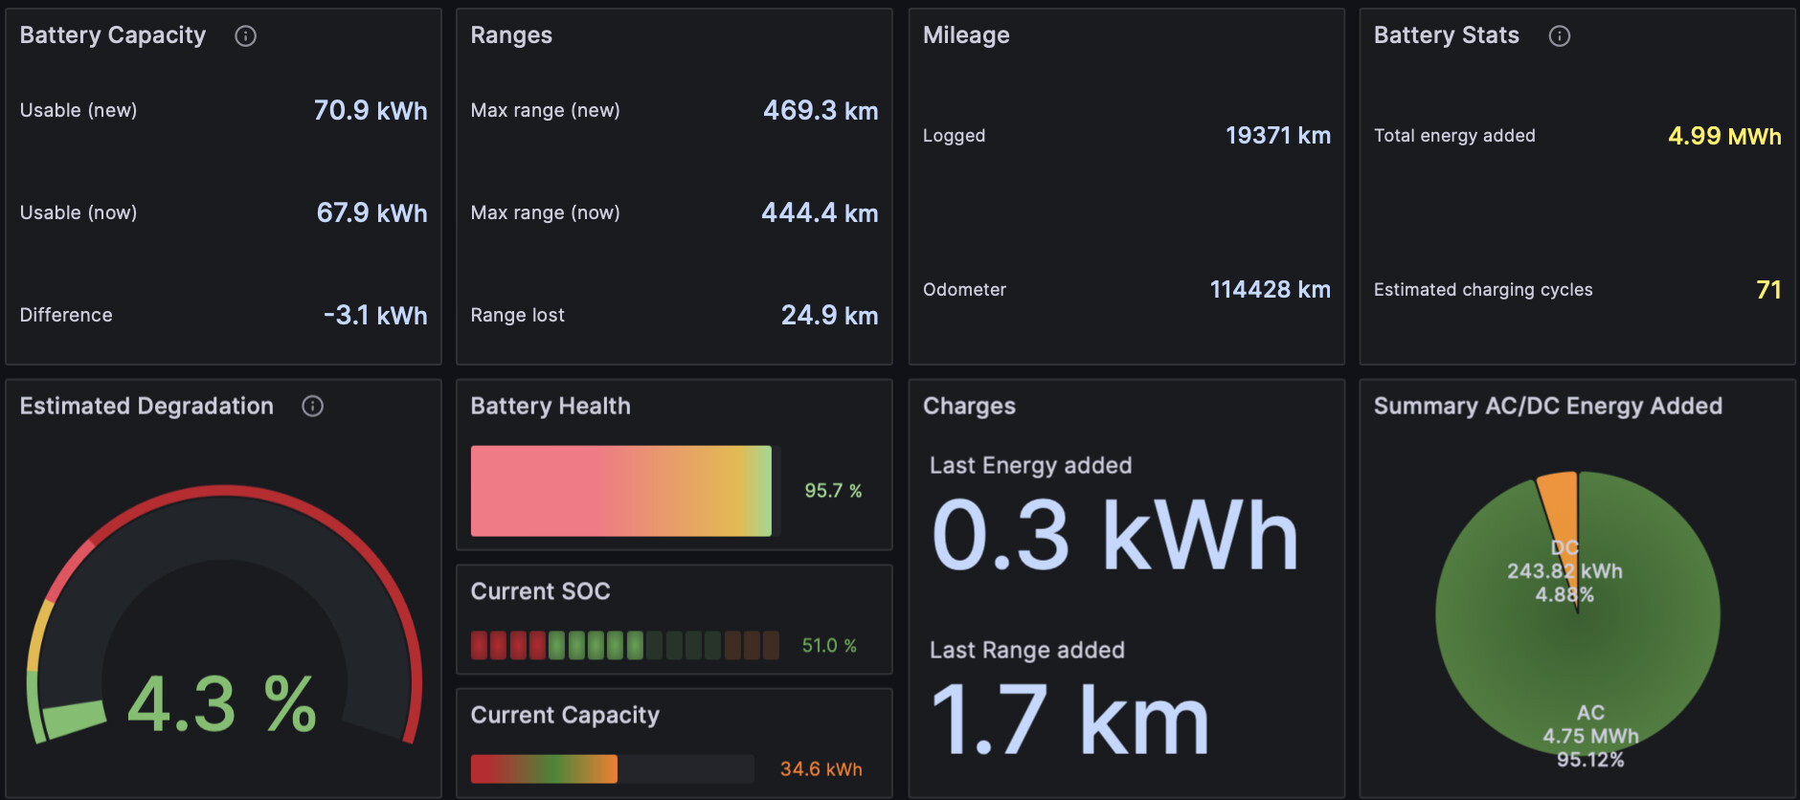
Task: Click the Battery Capacity info icon
Action: point(245,36)
